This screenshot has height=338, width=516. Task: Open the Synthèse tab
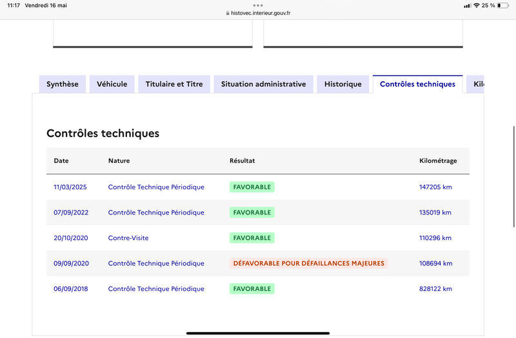[x=63, y=84]
